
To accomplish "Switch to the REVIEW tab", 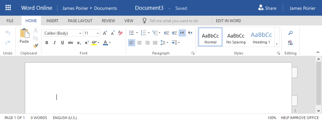I will (x=108, y=21).
